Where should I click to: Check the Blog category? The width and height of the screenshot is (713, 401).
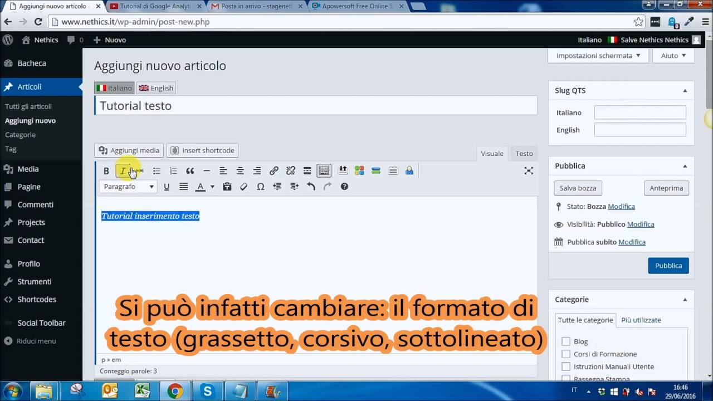[x=566, y=341]
